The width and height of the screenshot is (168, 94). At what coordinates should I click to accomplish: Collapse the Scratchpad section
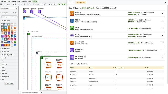pos(5,13)
